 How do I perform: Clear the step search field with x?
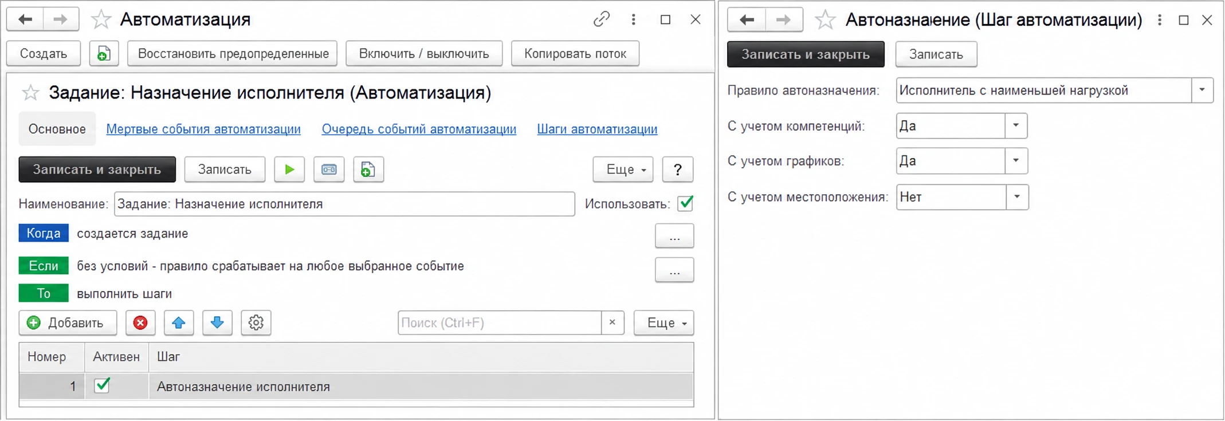coord(612,322)
